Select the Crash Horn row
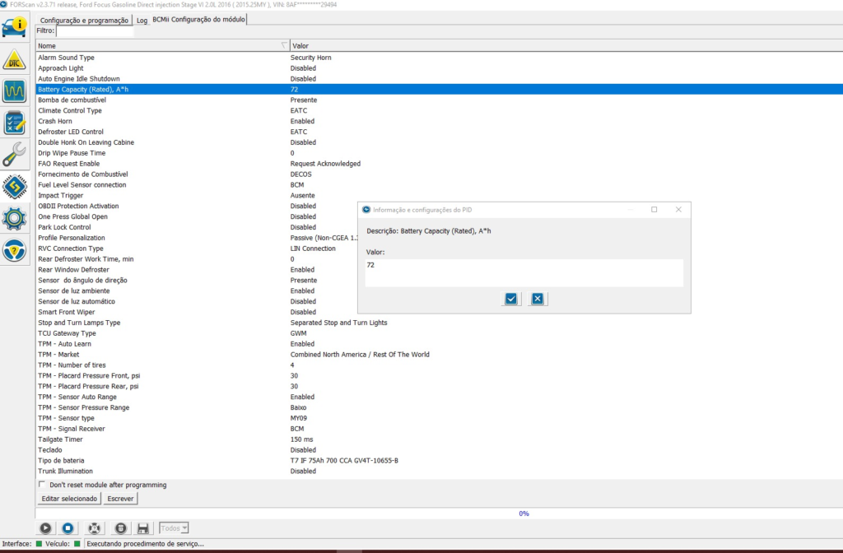Image resolution: width=843 pixels, height=553 pixels. pyautogui.click(x=440, y=122)
